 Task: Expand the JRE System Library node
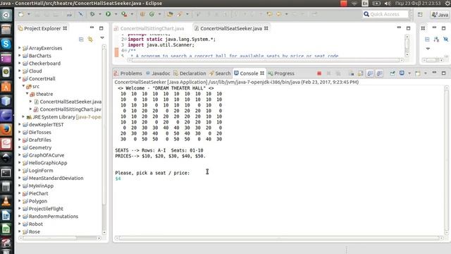(x=23, y=116)
